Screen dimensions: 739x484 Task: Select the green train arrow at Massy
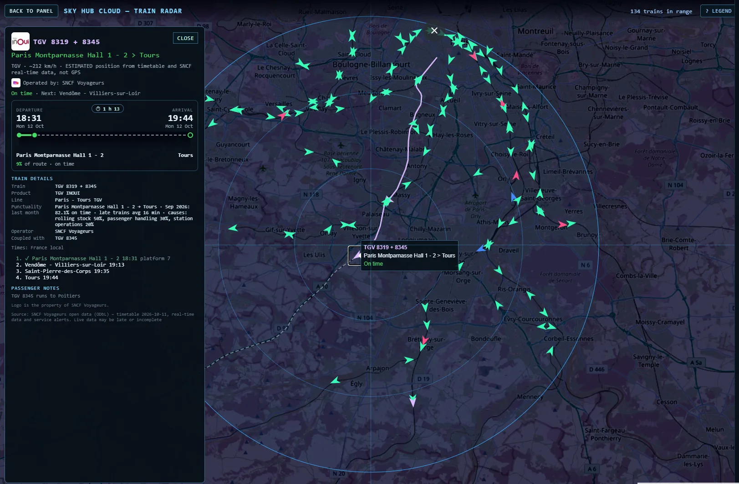click(x=387, y=201)
